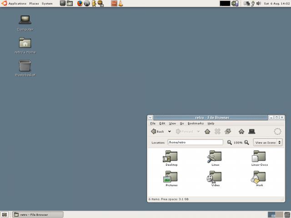Launch Firefox from the top panel
The height and width of the screenshot is (218, 291).
[80, 3]
